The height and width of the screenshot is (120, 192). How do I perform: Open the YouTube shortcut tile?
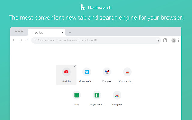66,75
